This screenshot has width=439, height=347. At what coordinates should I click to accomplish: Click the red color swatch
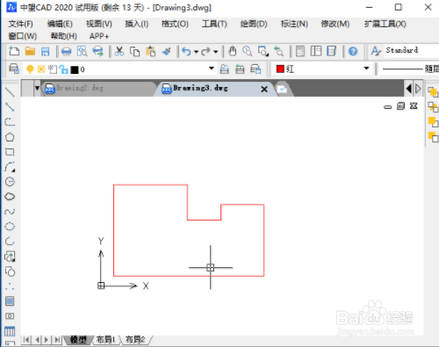click(x=280, y=69)
